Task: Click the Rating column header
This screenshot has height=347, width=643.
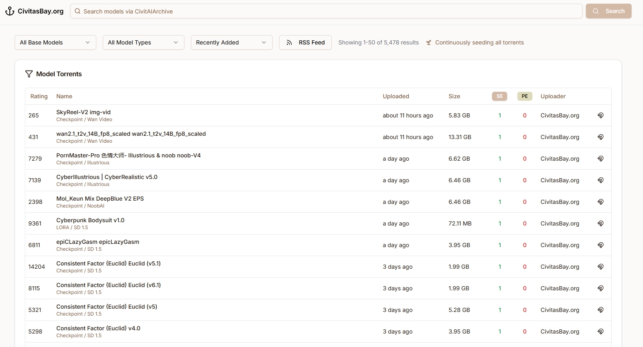Action: click(x=39, y=96)
